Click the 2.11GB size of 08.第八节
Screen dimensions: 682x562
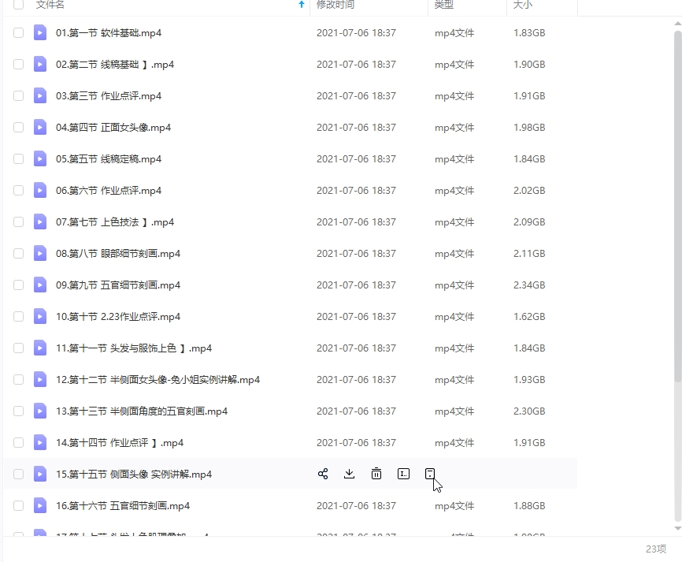[529, 253]
